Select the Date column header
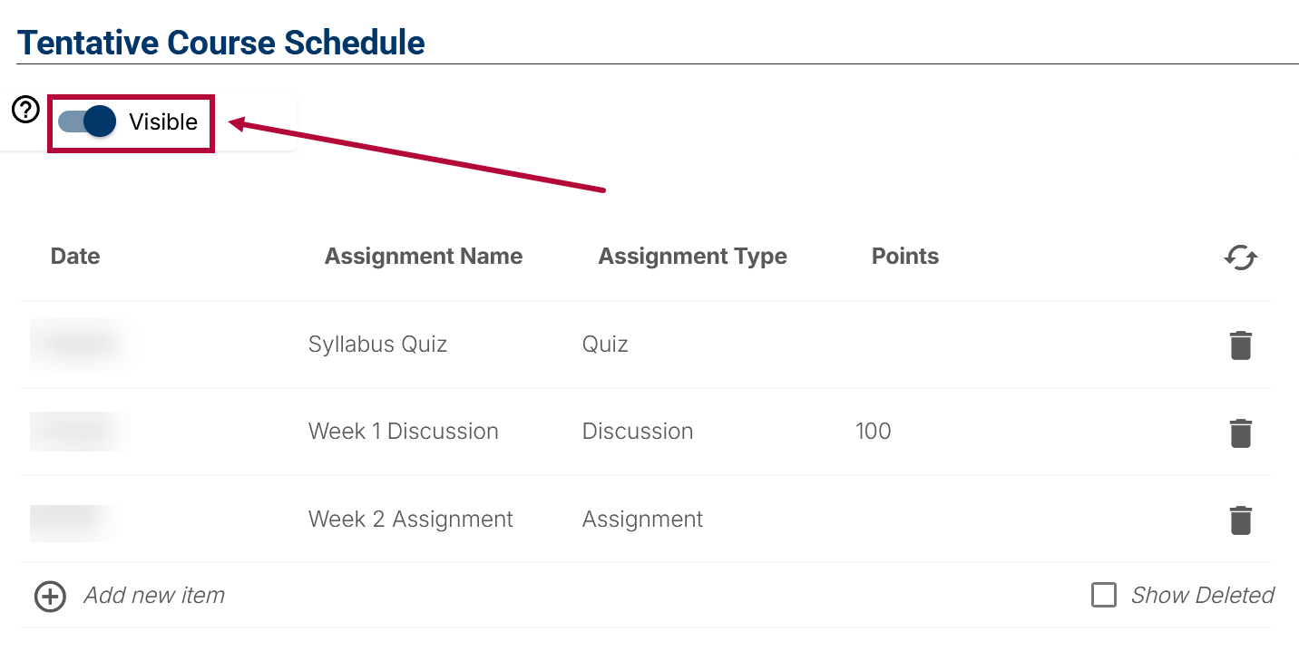The image size is (1299, 651). pos(75,257)
